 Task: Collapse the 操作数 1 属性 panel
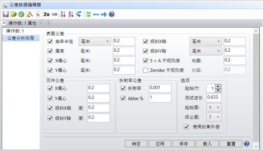[x=4, y=23]
